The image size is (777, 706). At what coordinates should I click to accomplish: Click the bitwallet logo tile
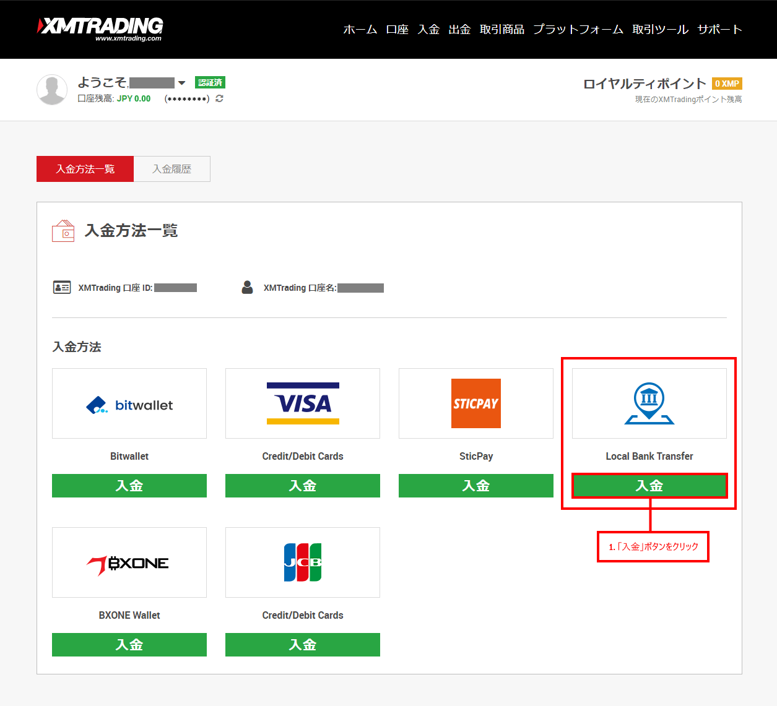(129, 404)
